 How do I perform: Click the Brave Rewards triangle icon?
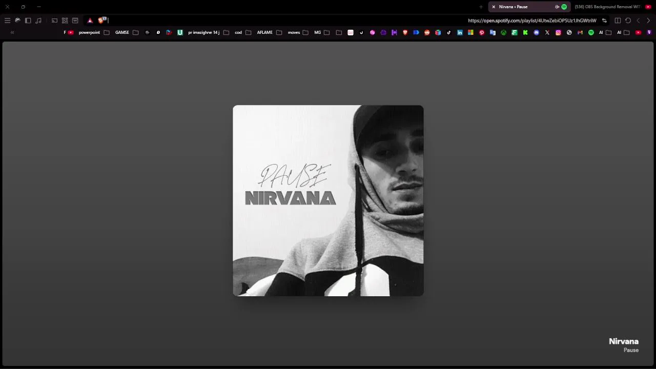click(x=90, y=20)
